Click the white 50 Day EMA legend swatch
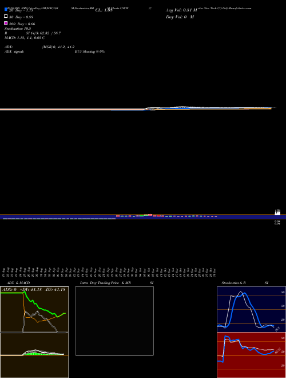Screen dimensions: 286x378 pos(6,16)
